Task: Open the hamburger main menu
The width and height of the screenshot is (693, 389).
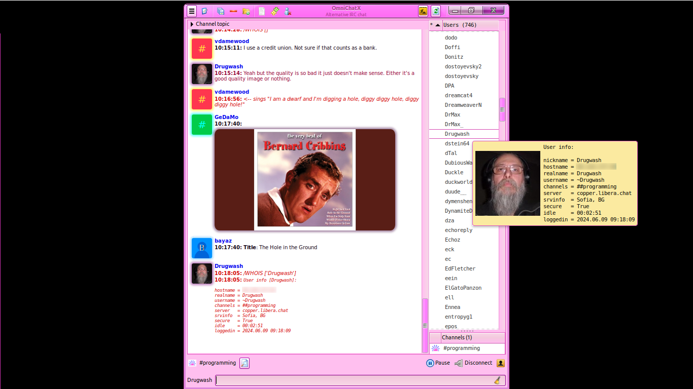Action: click(191, 11)
